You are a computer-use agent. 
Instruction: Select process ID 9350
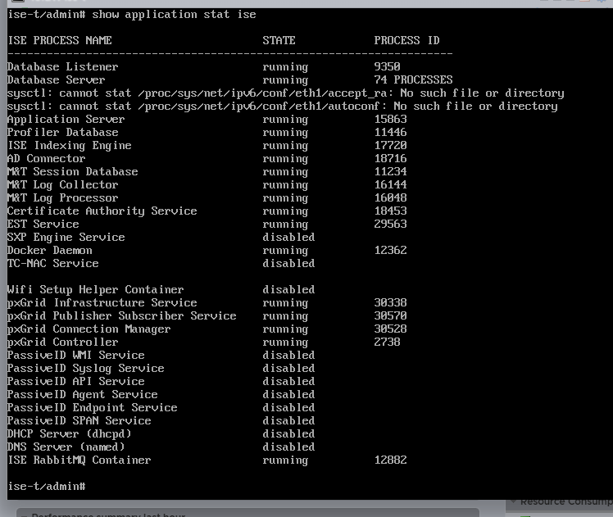tap(387, 67)
